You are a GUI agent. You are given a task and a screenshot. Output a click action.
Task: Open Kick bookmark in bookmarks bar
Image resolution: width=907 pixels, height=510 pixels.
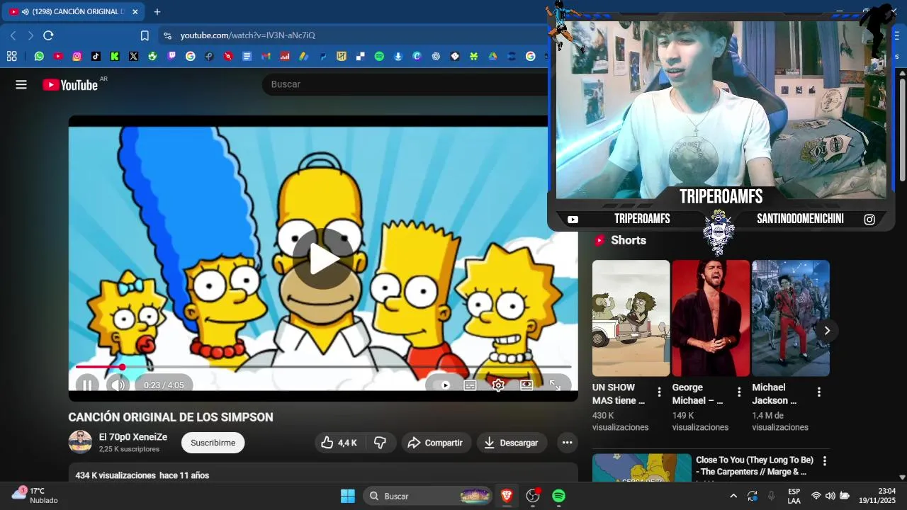coord(115,56)
